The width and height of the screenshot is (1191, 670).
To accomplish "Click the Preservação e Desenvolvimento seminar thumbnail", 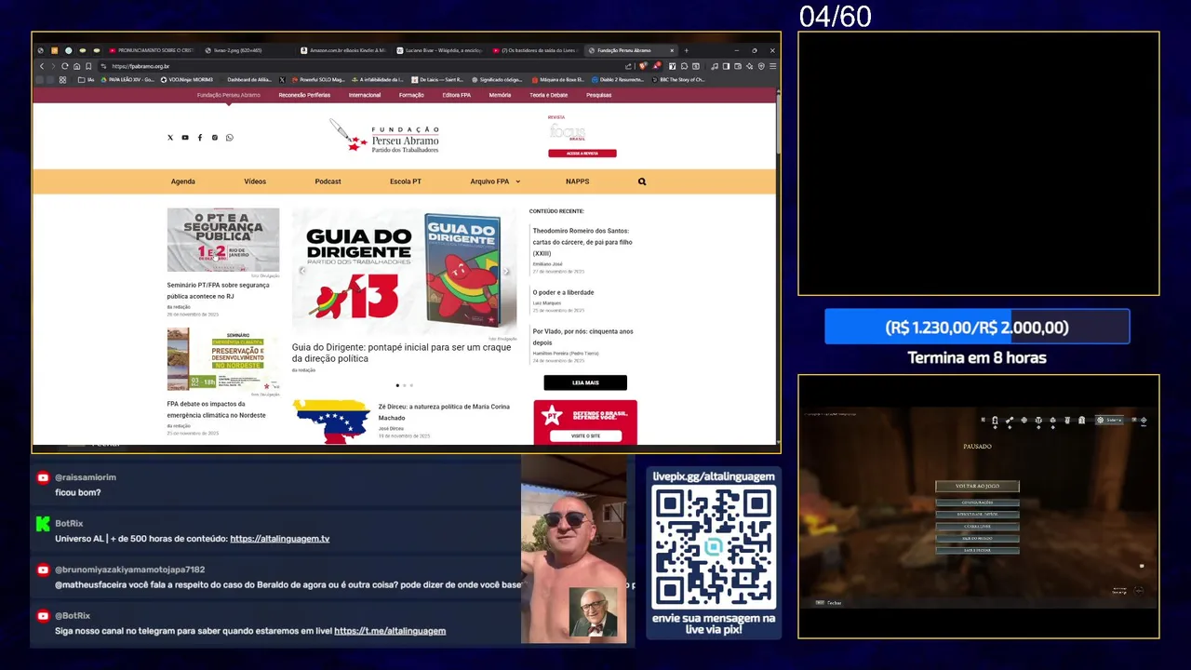I will pos(223,359).
